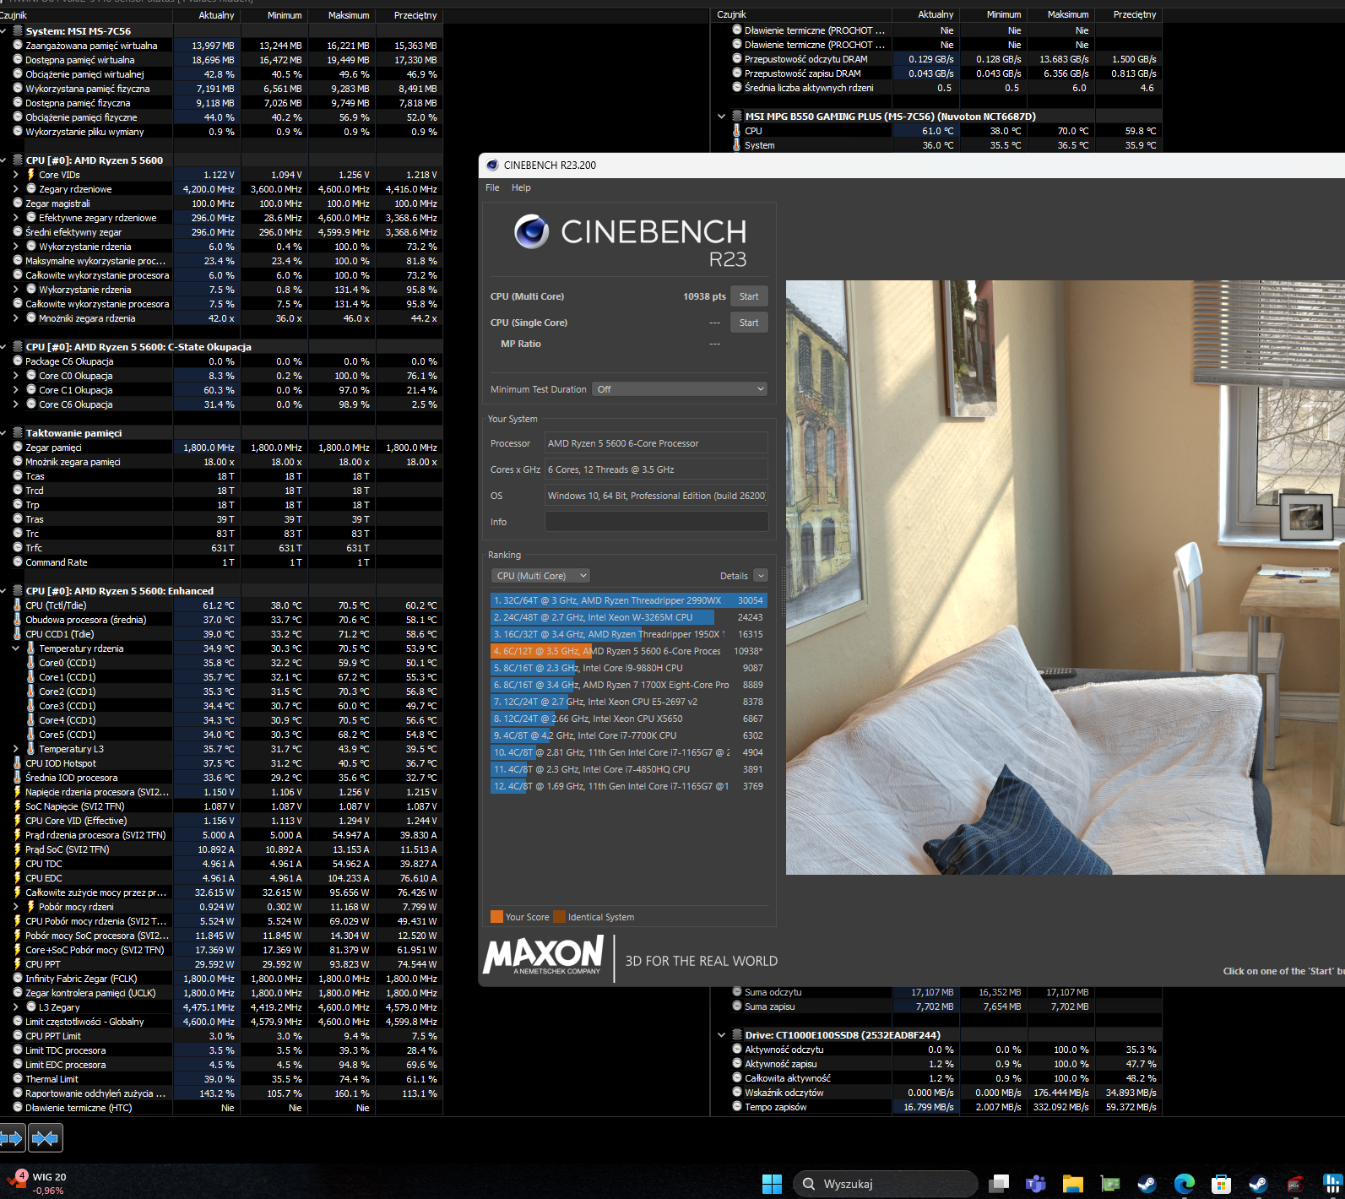Screen dimensions: 1345x1199
Task: Open Task View from the taskbar
Action: pyautogui.click(x=1000, y=1184)
